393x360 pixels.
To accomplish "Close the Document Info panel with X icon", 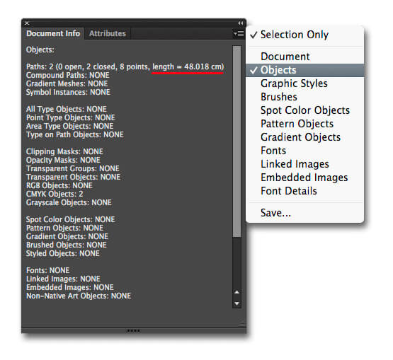I will 27,23.
